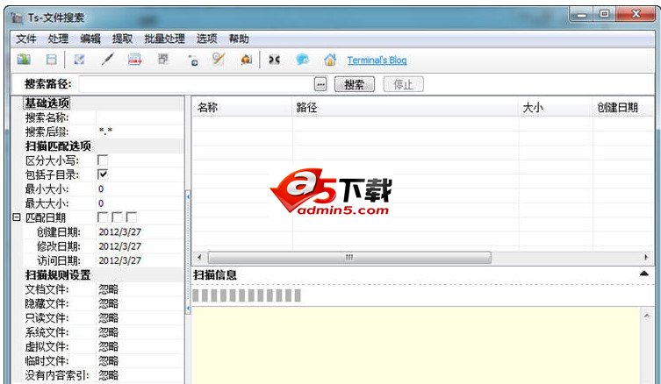Open the 编辑 menu
661x384 pixels.
[90, 39]
